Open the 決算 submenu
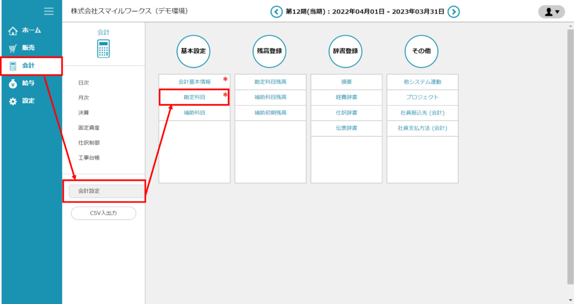This screenshot has height=304, width=574. click(x=84, y=113)
